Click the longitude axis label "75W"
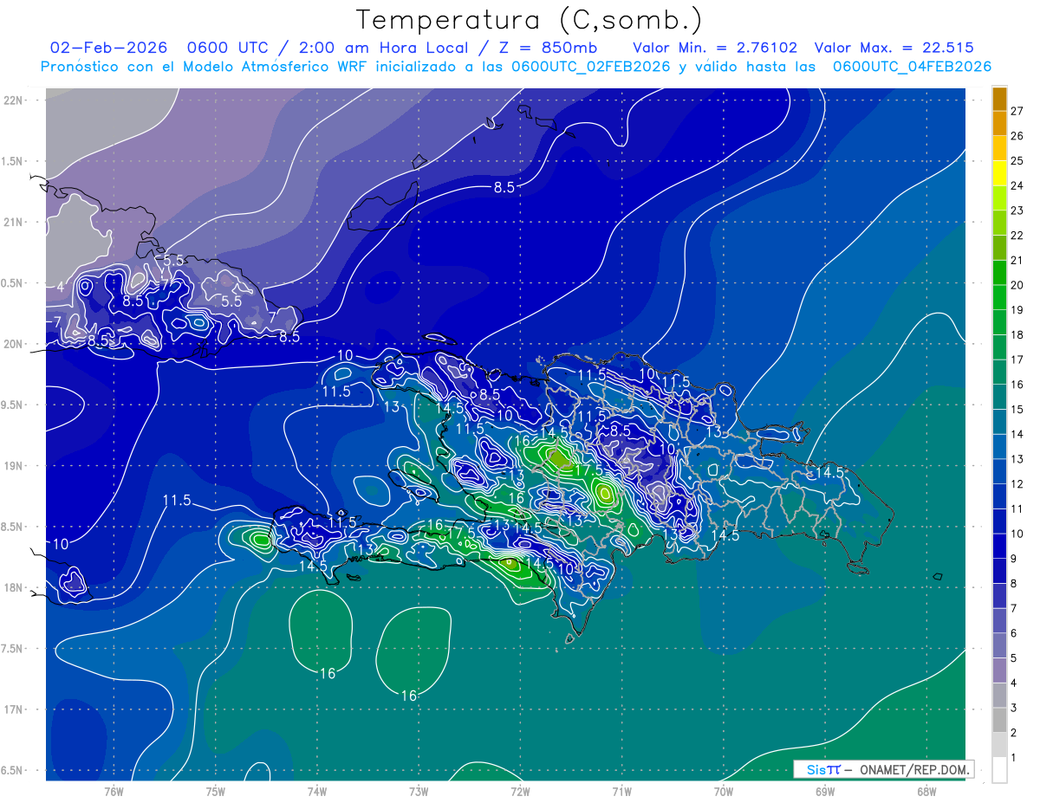Viewport: 1040px width, 803px height. click(216, 790)
